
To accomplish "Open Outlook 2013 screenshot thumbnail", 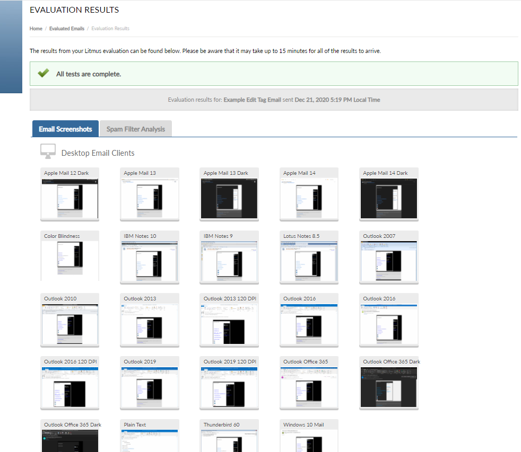I will click(150, 324).
